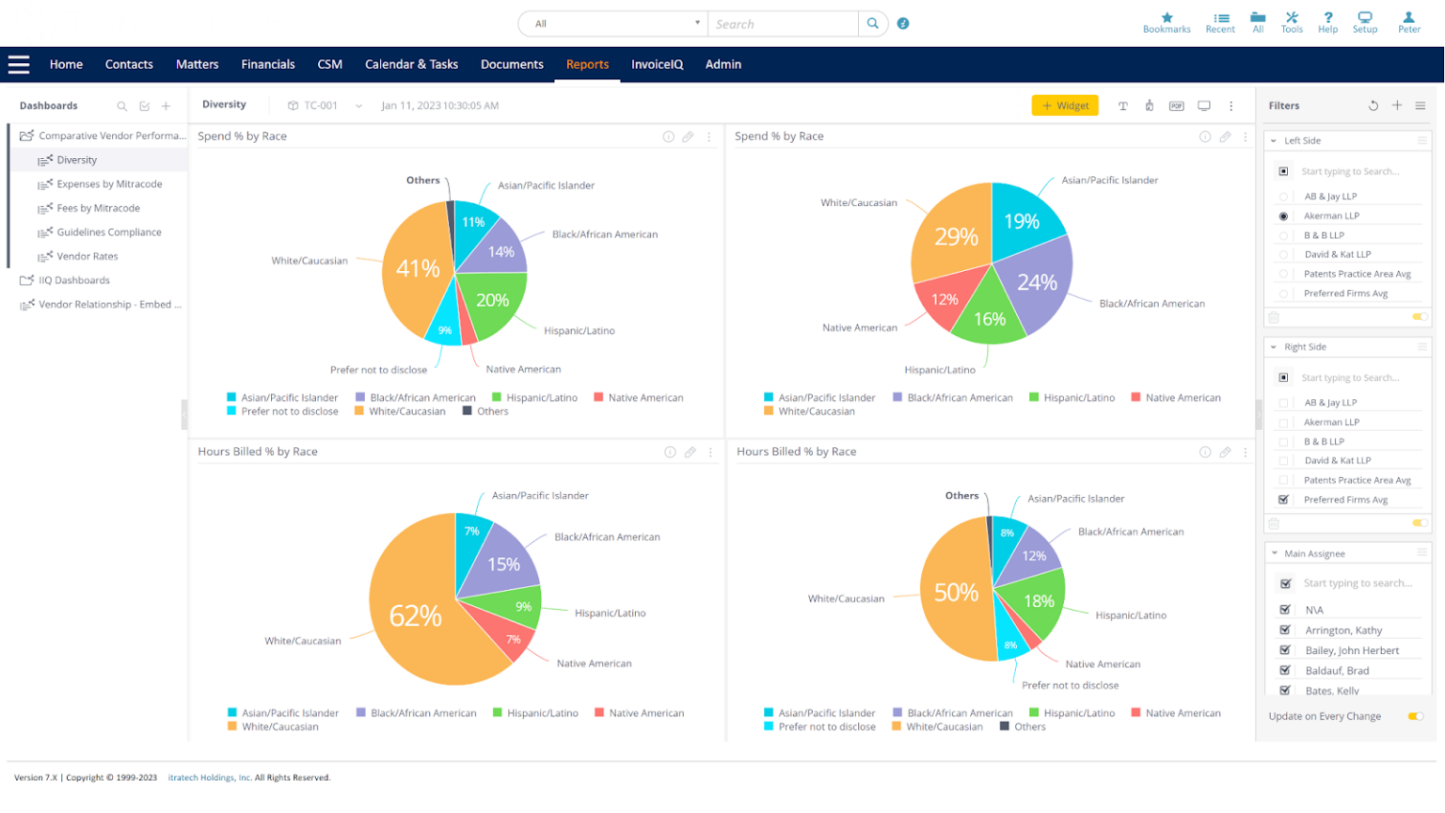This screenshot has width=1445, height=813.
Task: Select the presentation screen icon in the toolbar
Action: pos(1204,105)
